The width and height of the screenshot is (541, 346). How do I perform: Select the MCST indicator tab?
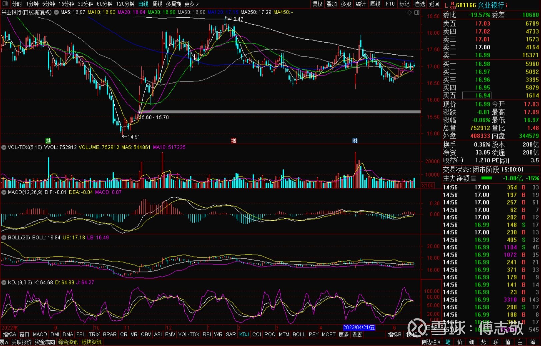point(329,334)
